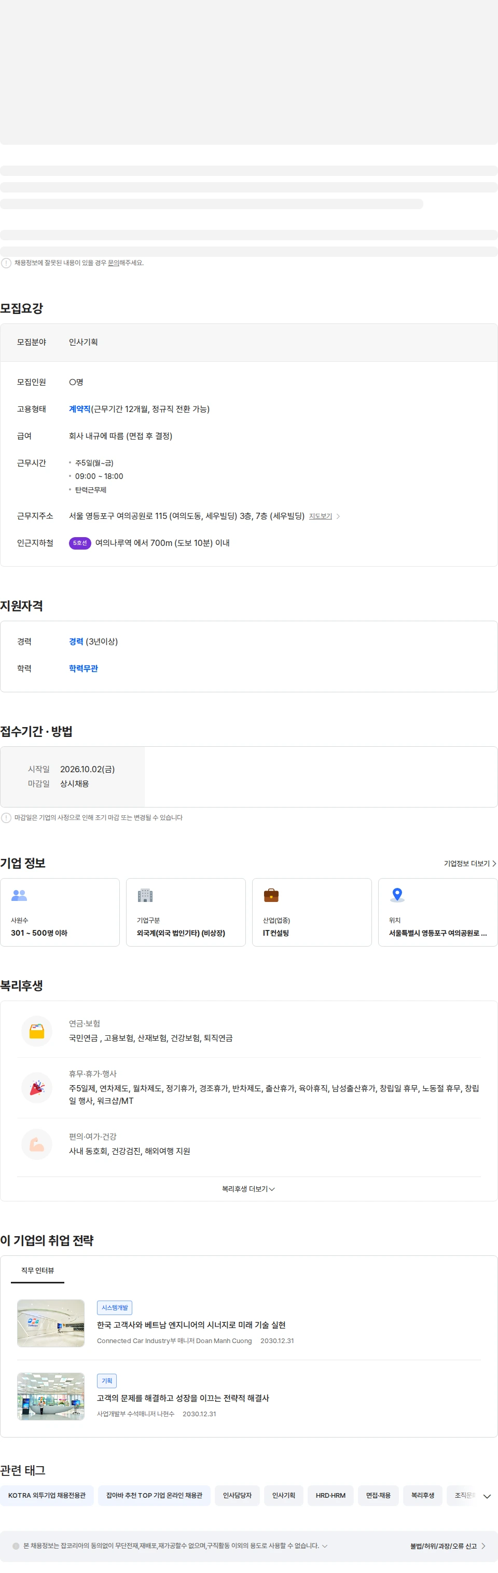498x1573 pixels.
Task: Click the 편의·여가·건강 muscle icon
Action: (x=37, y=1144)
